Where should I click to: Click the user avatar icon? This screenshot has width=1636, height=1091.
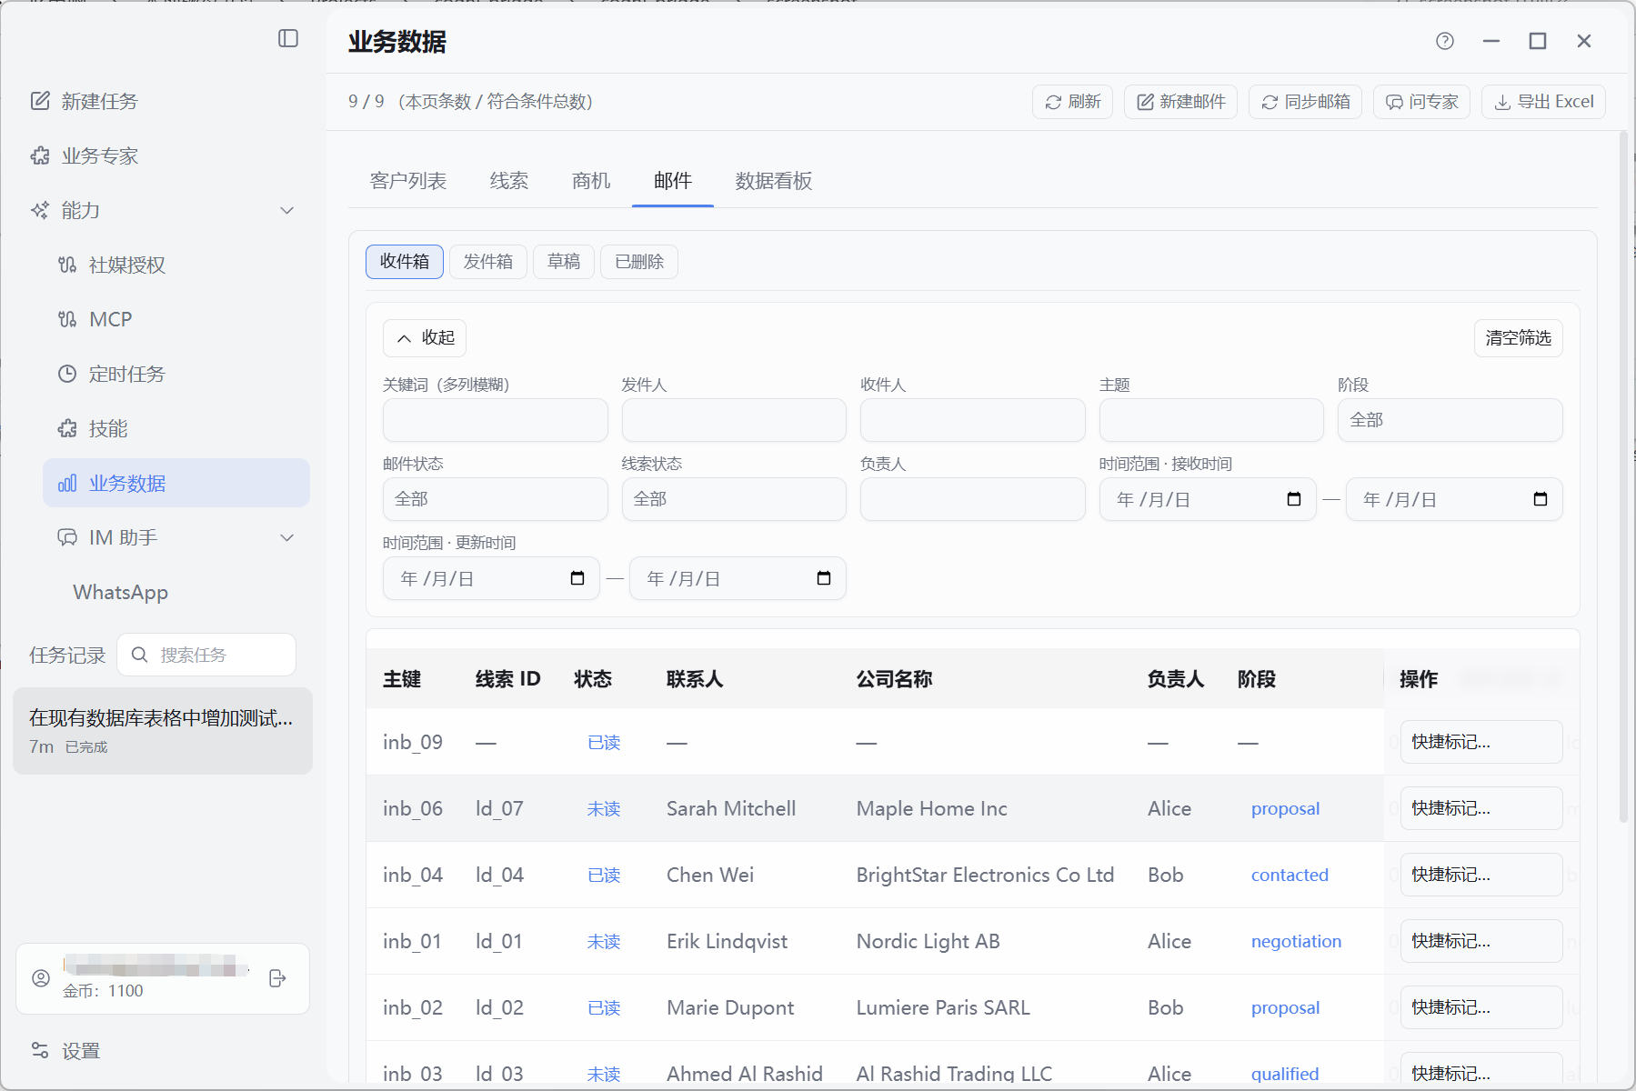(x=41, y=978)
